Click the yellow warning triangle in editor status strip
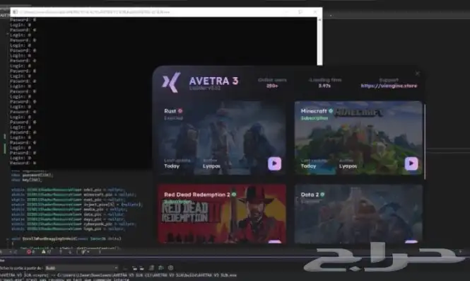This screenshot has height=281, width=470. (x=44, y=252)
